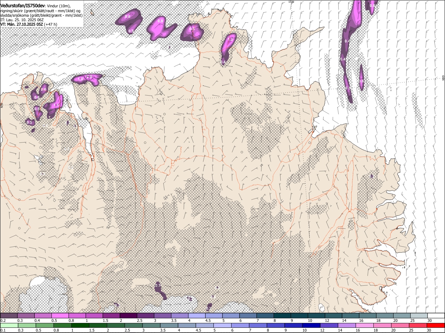Pick dark teal swatch between 8 and 9, upper row

pos(282,316)
